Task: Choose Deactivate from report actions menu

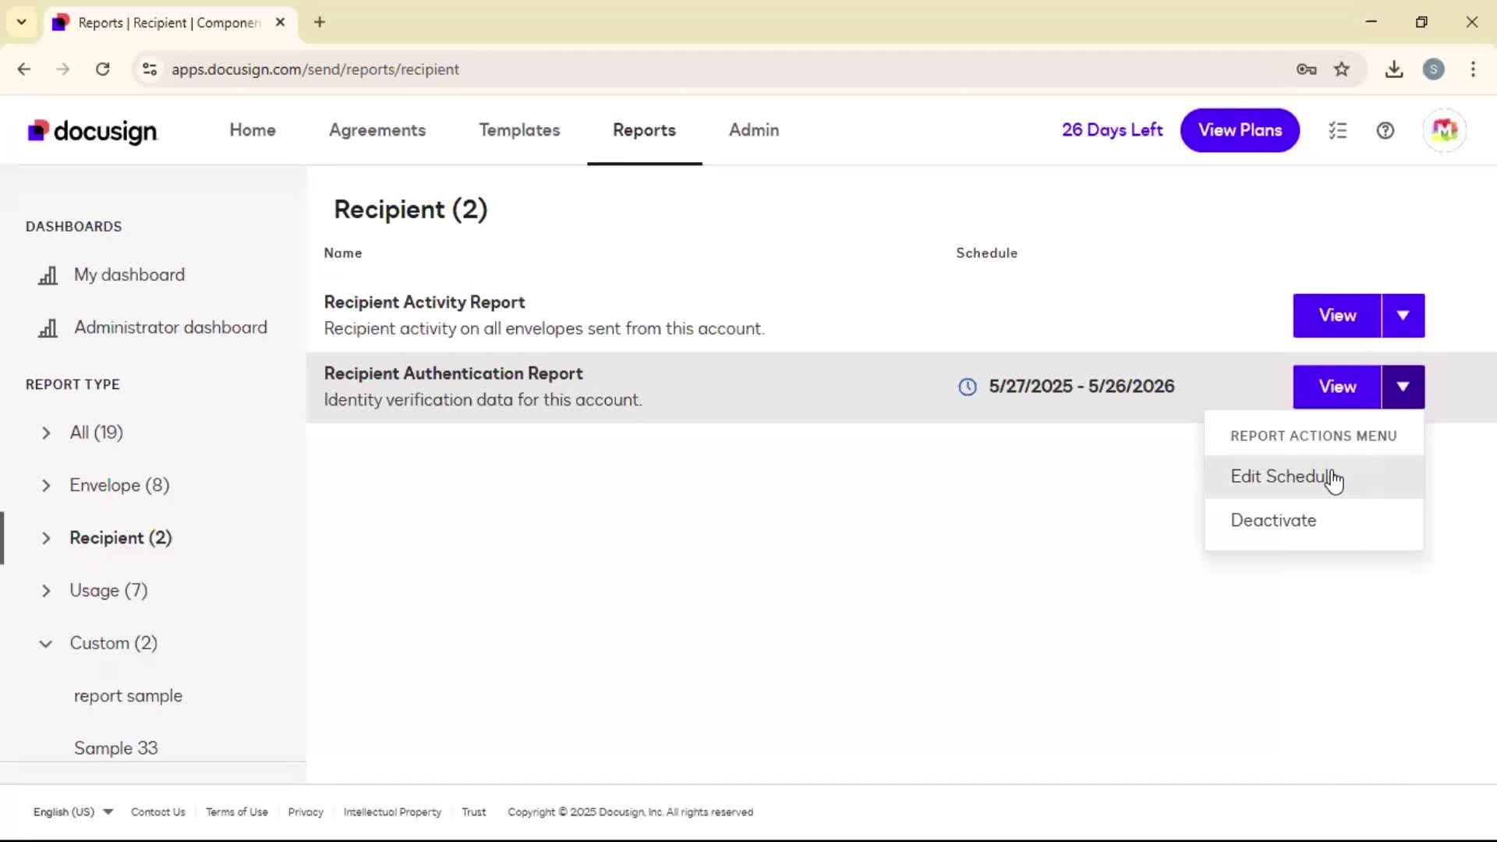Action: pos(1314,520)
